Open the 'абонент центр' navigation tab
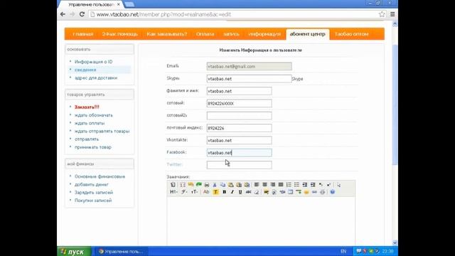The width and height of the screenshot is (455, 256). click(308, 34)
